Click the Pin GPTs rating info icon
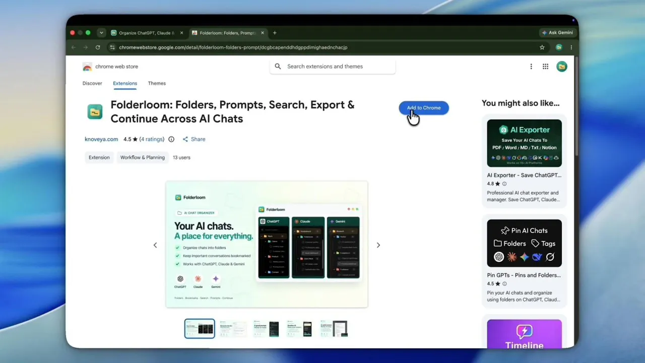The image size is (645, 363). (504, 284)
